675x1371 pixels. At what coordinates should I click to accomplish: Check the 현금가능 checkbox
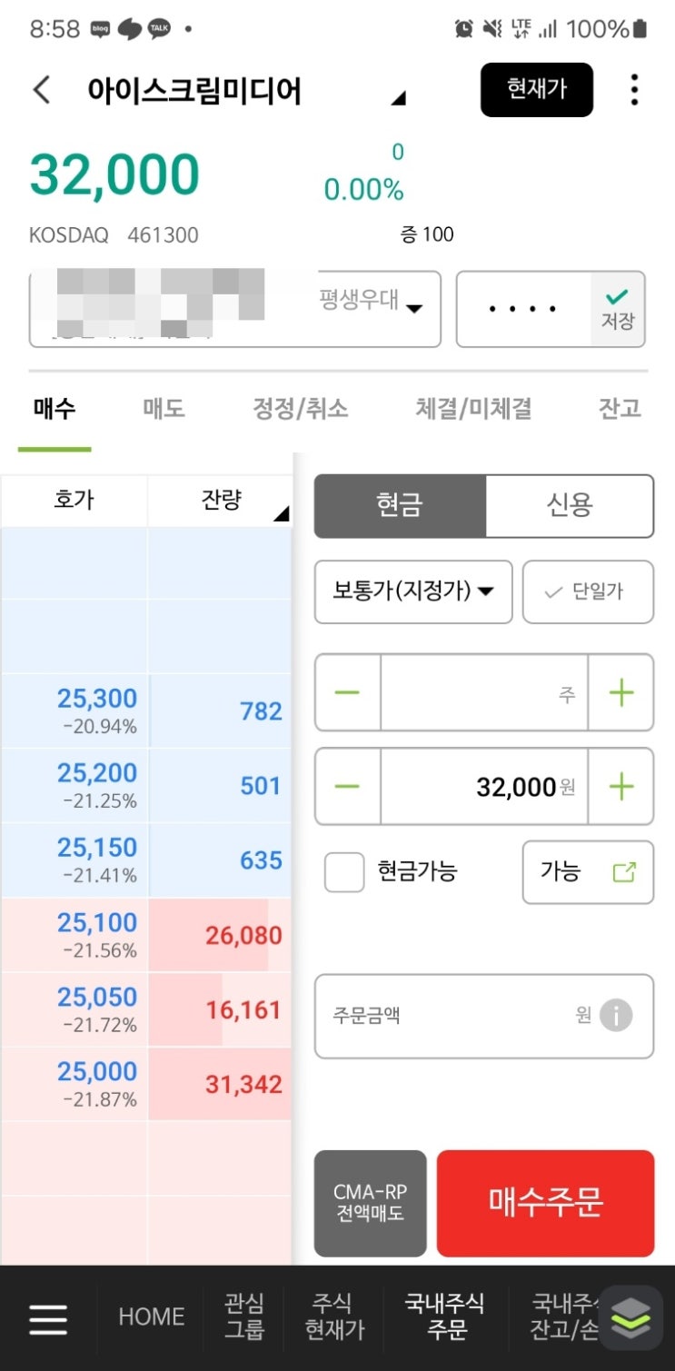(344, 872)
